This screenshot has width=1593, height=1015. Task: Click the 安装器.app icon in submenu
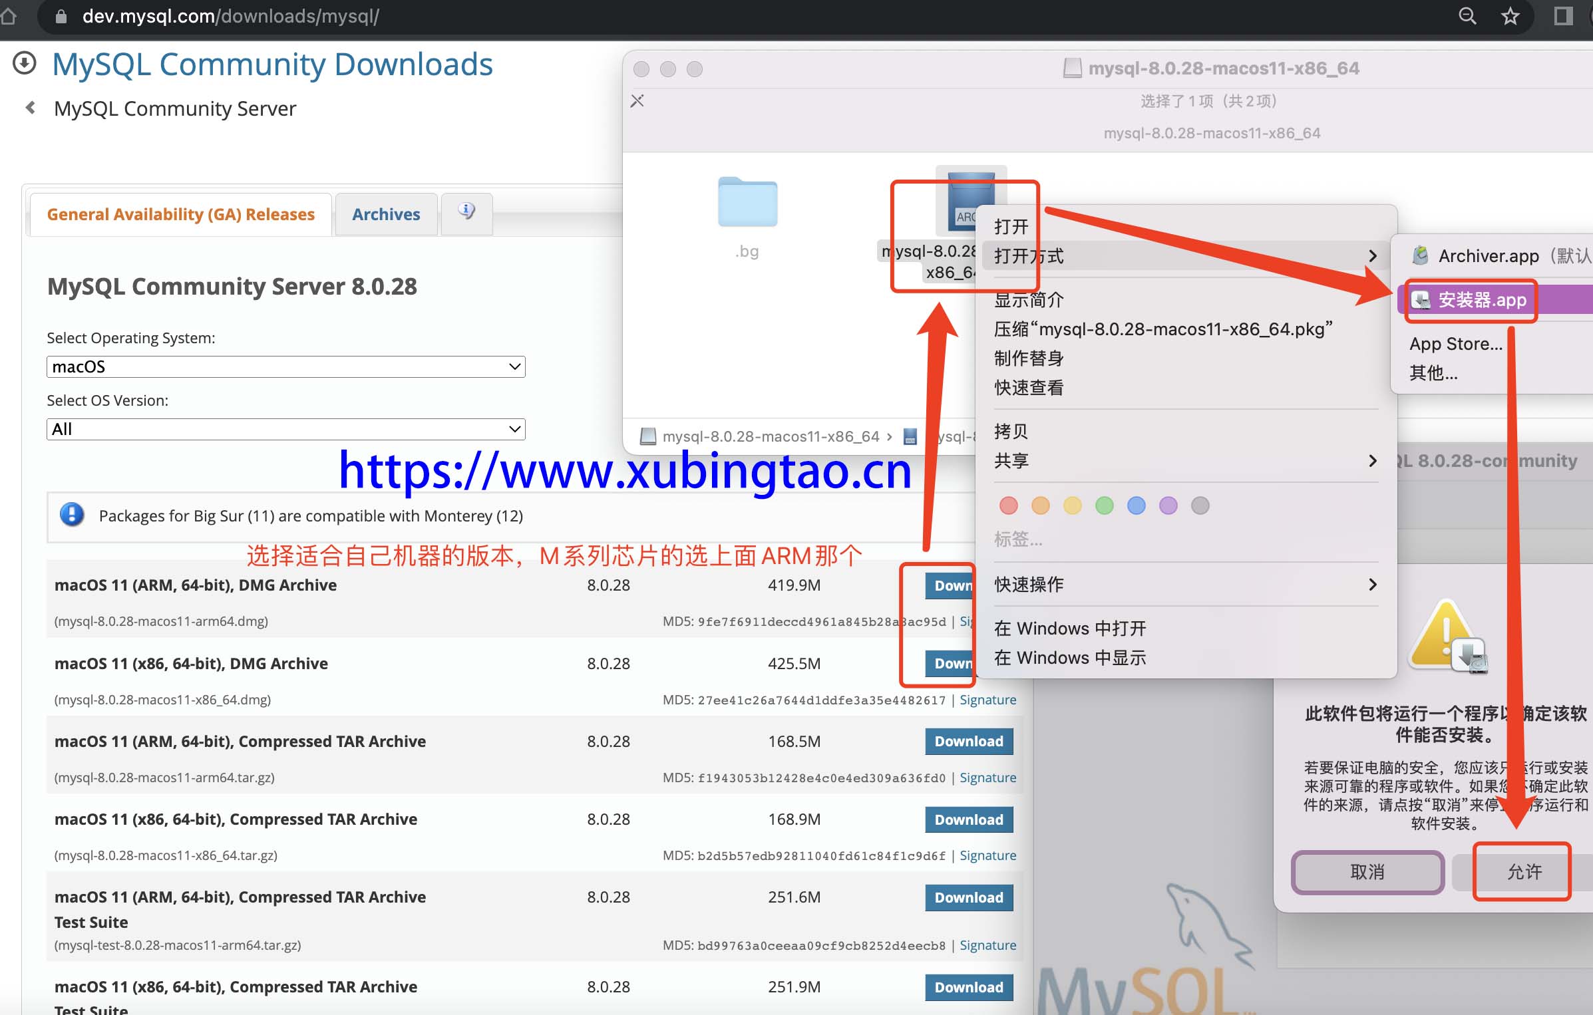[x=1420, y=301]
